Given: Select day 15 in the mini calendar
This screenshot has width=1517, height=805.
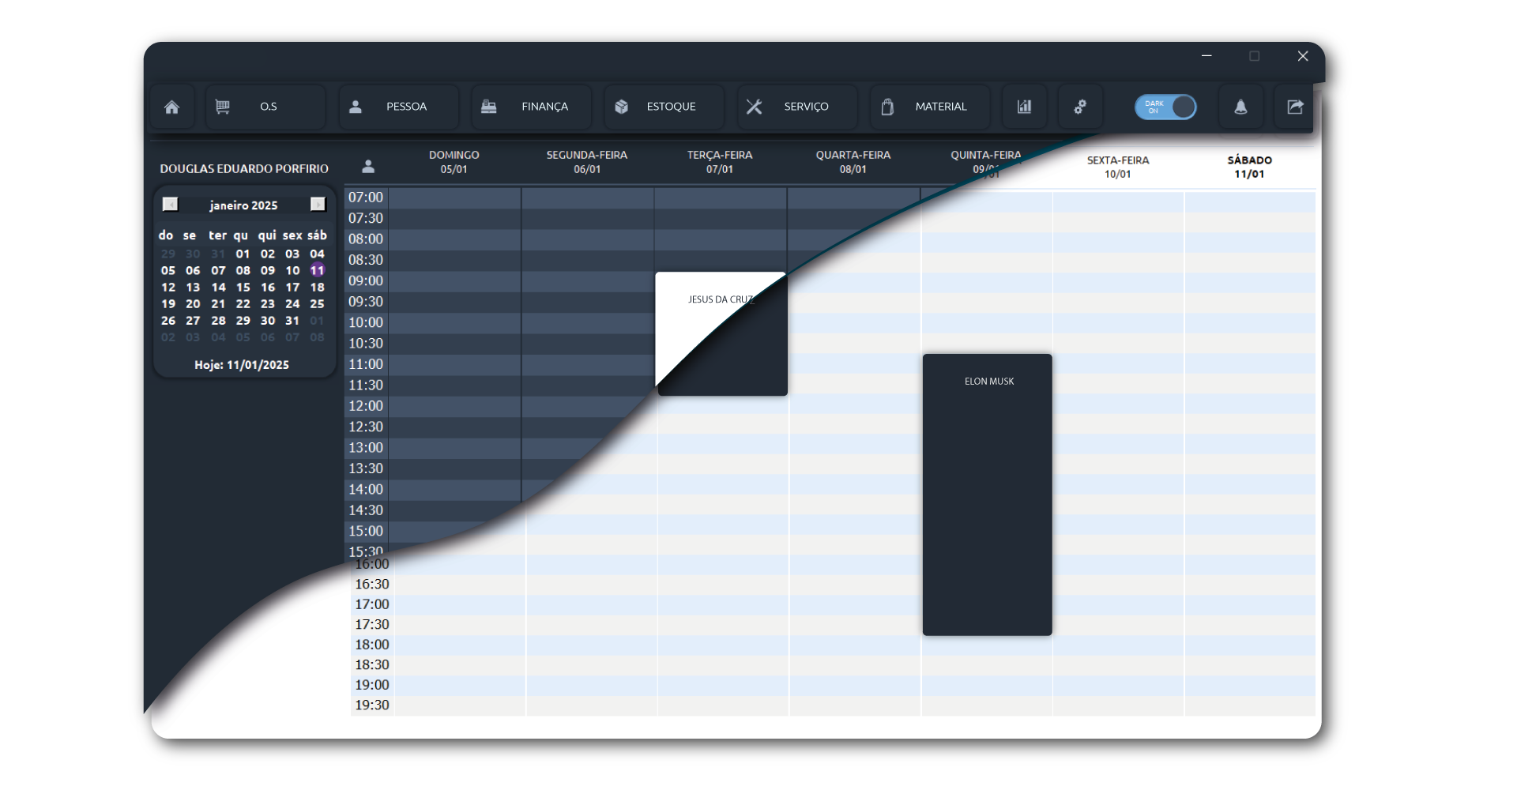Looking at the screenshot, I should pyautogui.click(x=243, y=288).
